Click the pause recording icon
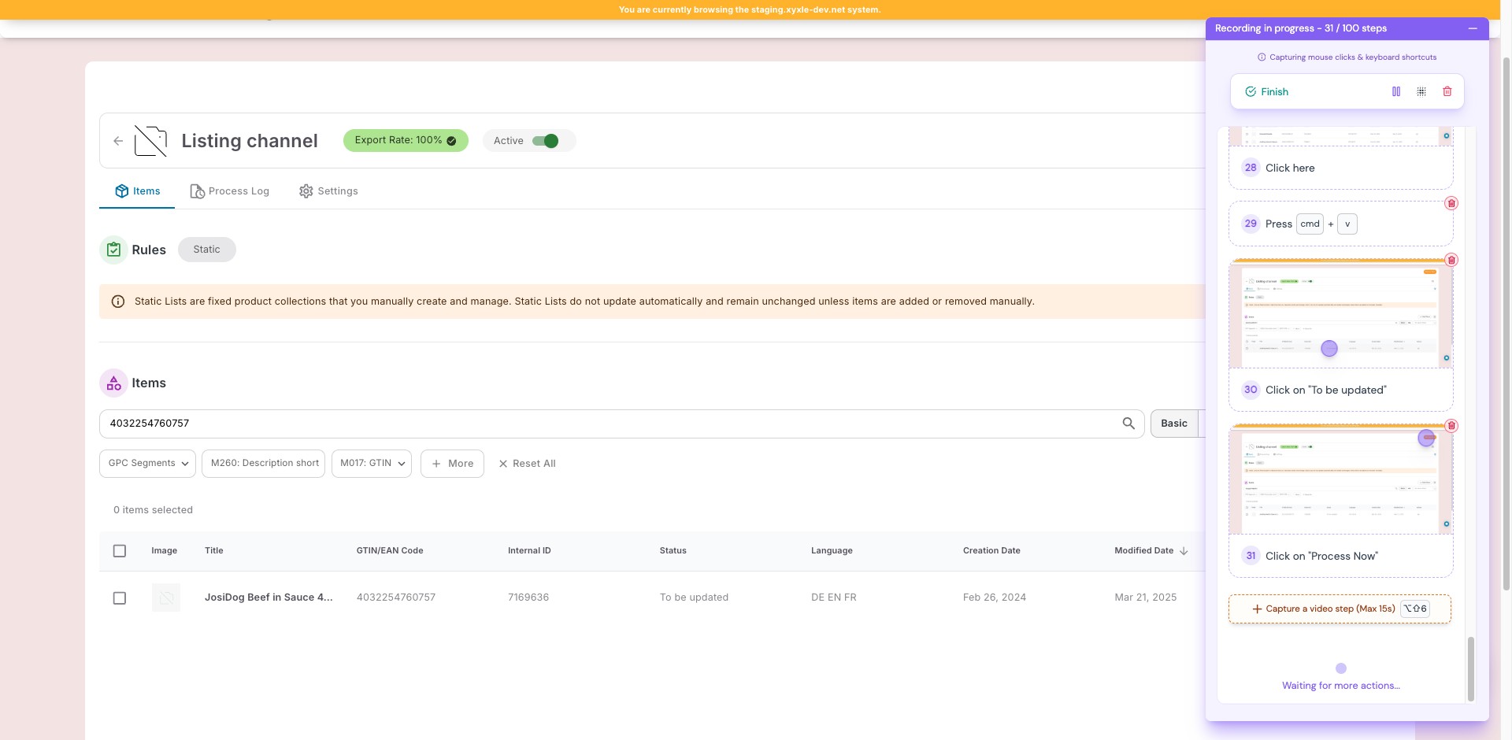 coord(1395,92)
